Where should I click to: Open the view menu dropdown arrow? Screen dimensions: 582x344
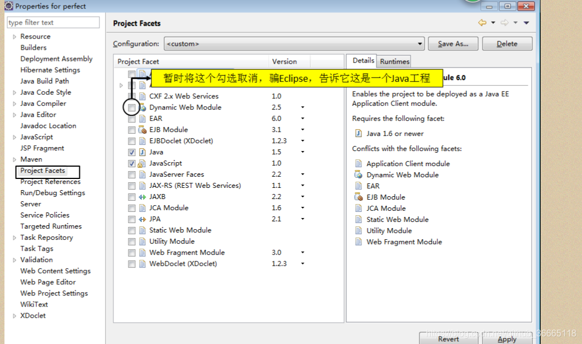click(526, 23)
